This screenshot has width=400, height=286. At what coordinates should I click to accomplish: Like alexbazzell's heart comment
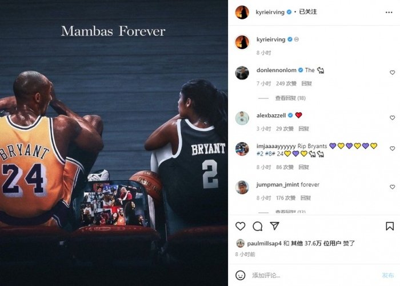tap(392, 118)
